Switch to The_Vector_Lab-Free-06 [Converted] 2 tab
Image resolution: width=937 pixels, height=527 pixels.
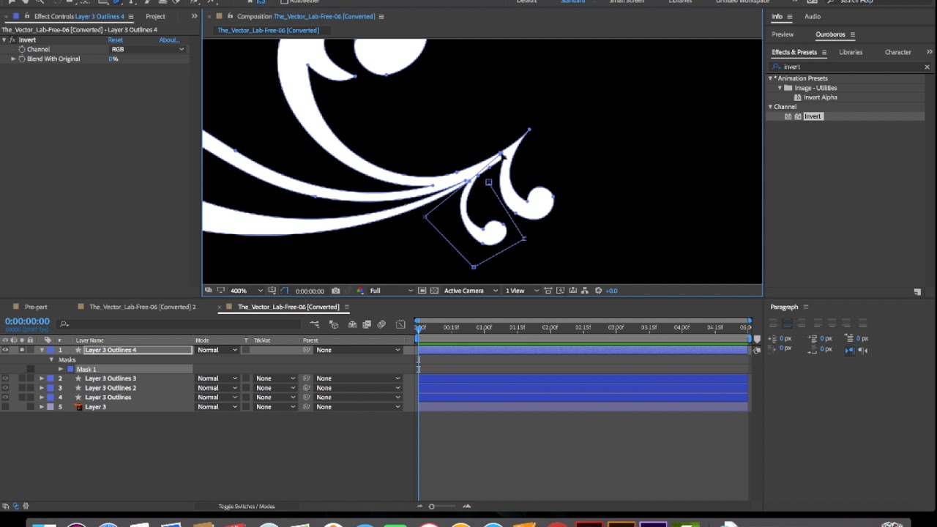(143, 307)
